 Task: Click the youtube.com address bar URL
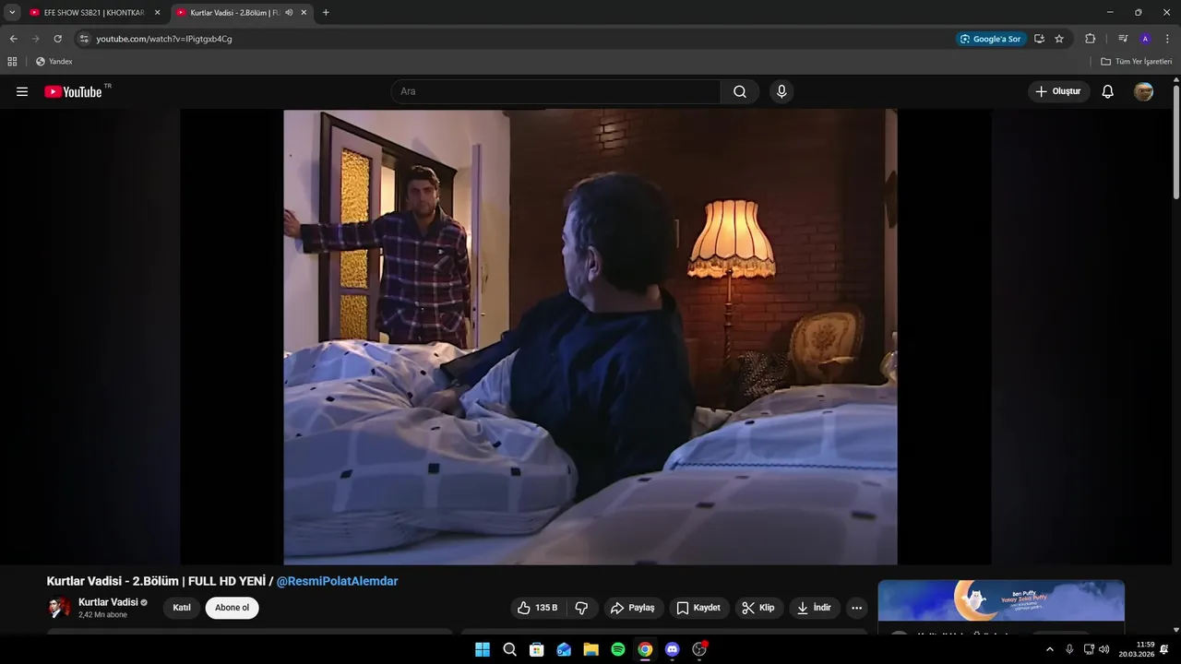(164, 39)
